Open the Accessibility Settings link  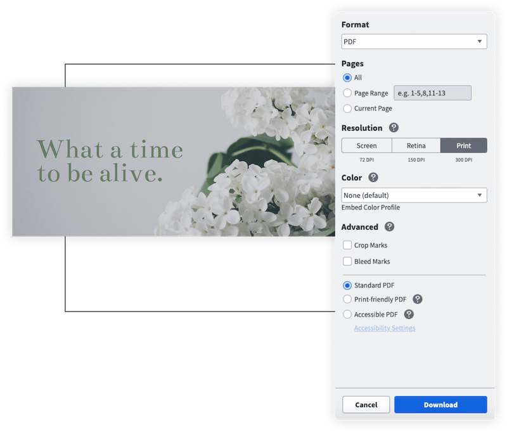click(x=385, y=328)
